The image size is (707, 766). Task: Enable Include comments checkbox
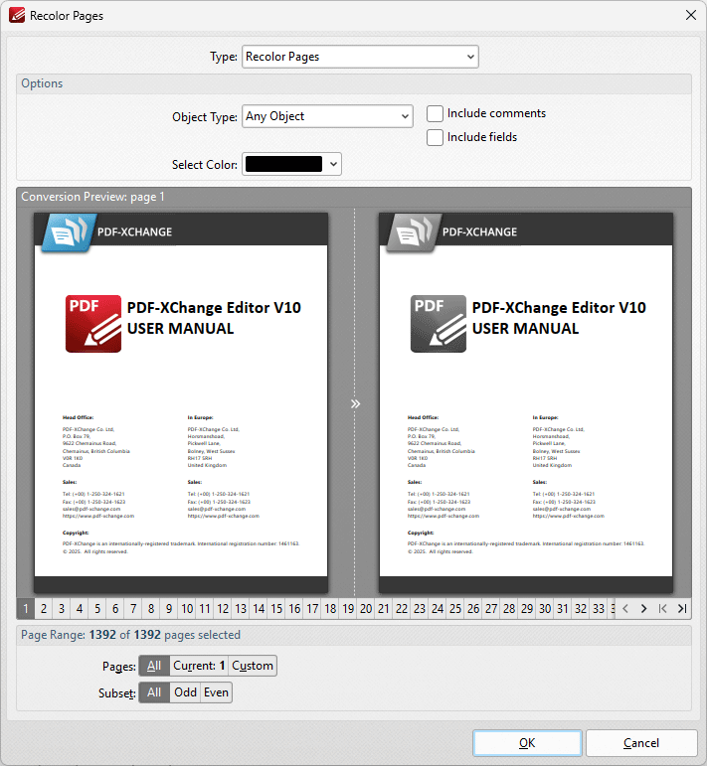pos(435,113)
